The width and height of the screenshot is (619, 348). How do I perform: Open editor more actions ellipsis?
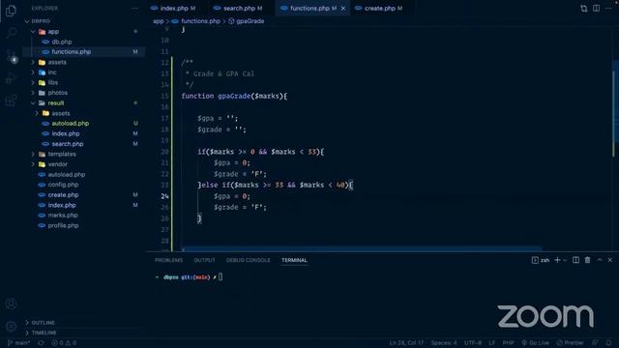pyautogui.click(x=608, y=9)
